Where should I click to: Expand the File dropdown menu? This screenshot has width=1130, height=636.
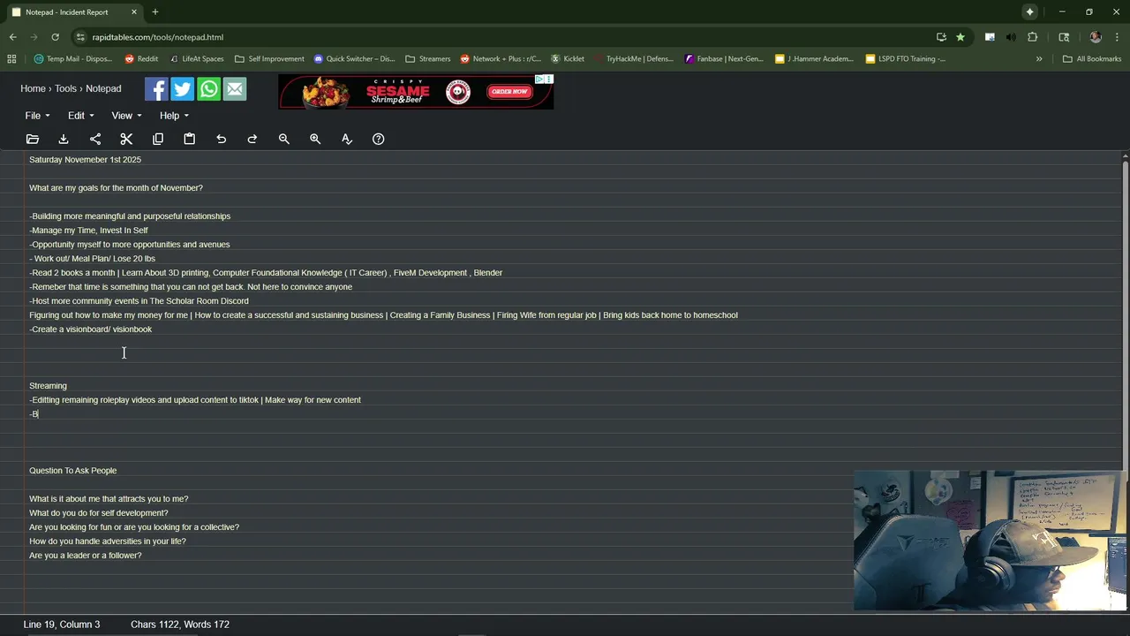[37, 116]
